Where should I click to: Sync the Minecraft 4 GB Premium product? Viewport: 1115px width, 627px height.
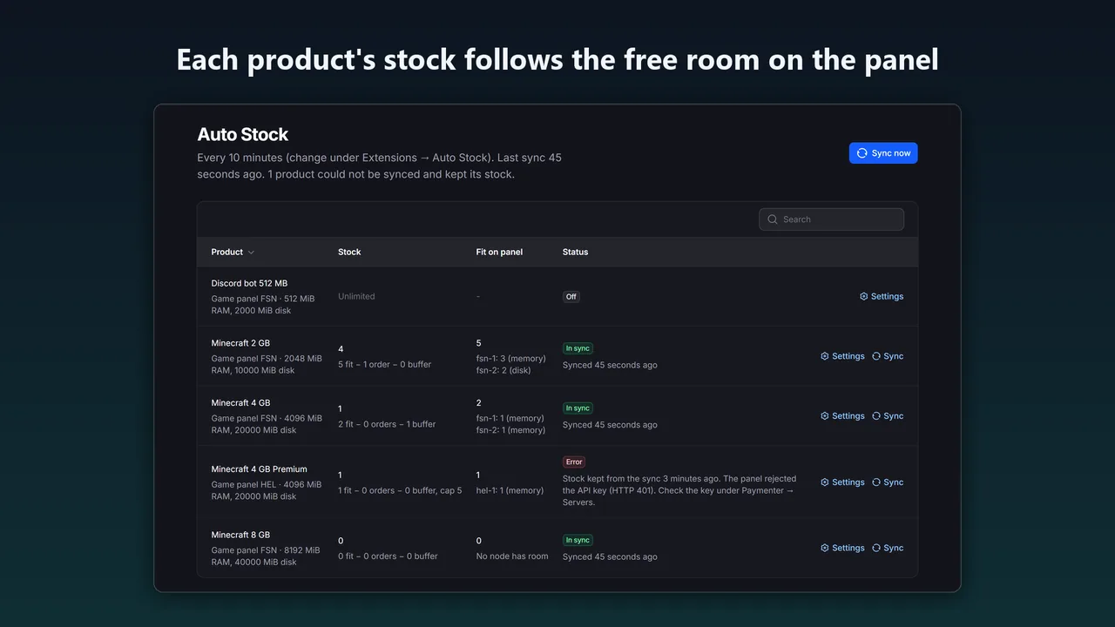(888, 482)
